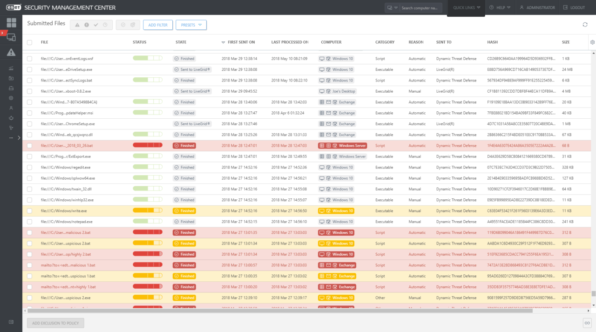Open the Threats warning triangle in sidebar

[11, 53]
